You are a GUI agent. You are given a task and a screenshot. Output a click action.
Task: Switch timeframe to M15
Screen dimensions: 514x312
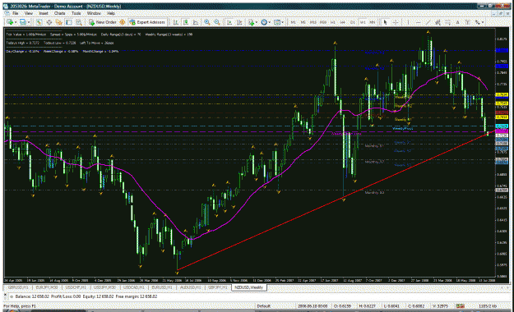(313, 22)
